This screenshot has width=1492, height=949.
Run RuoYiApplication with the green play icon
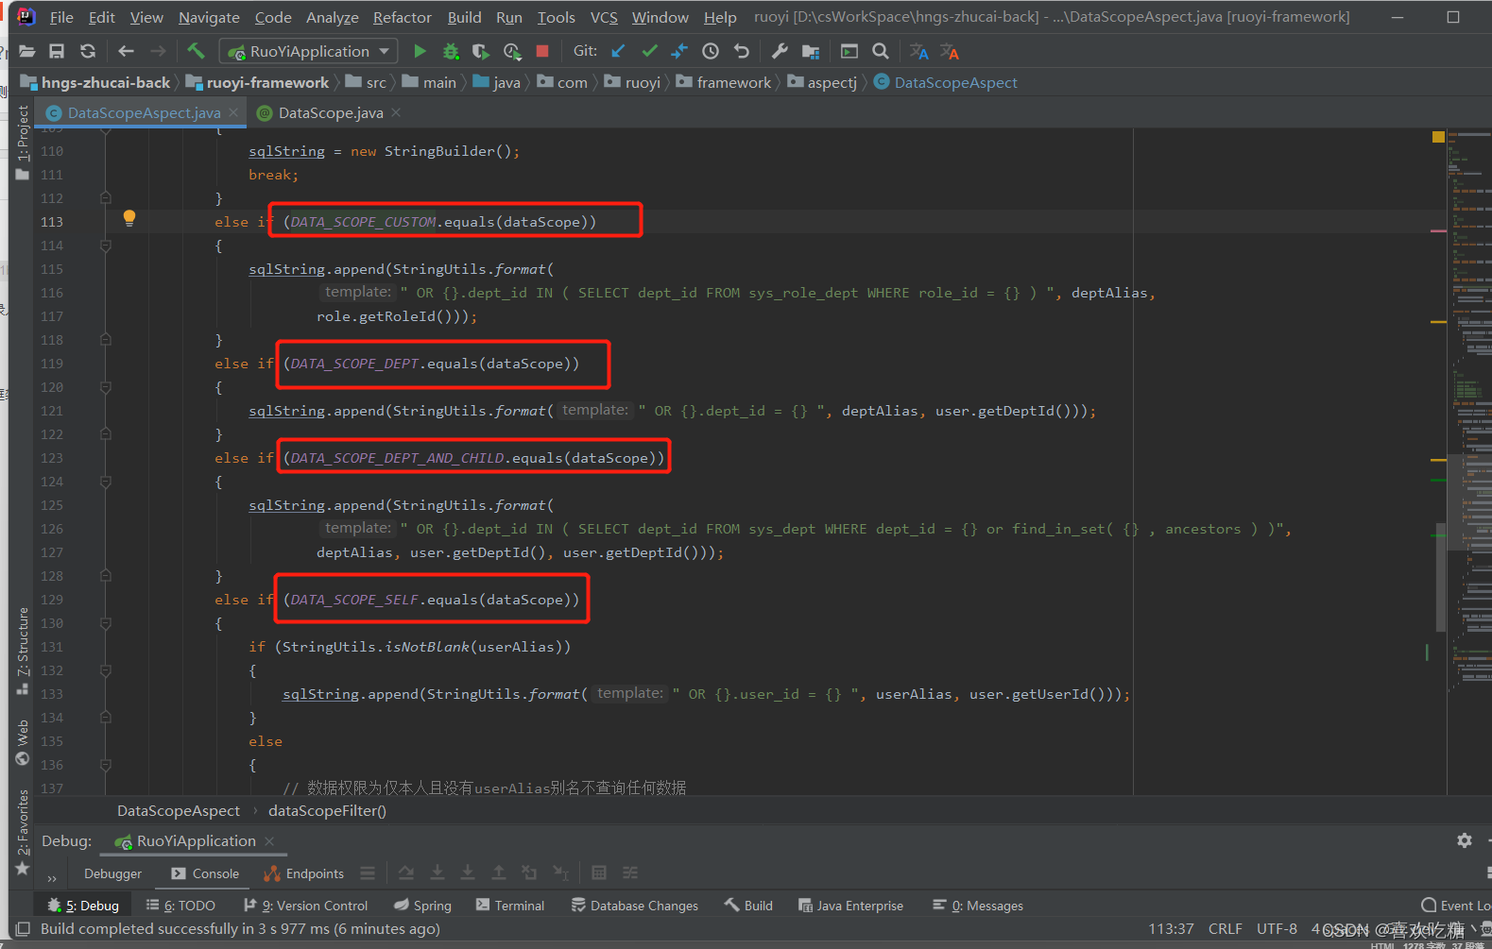420,51
